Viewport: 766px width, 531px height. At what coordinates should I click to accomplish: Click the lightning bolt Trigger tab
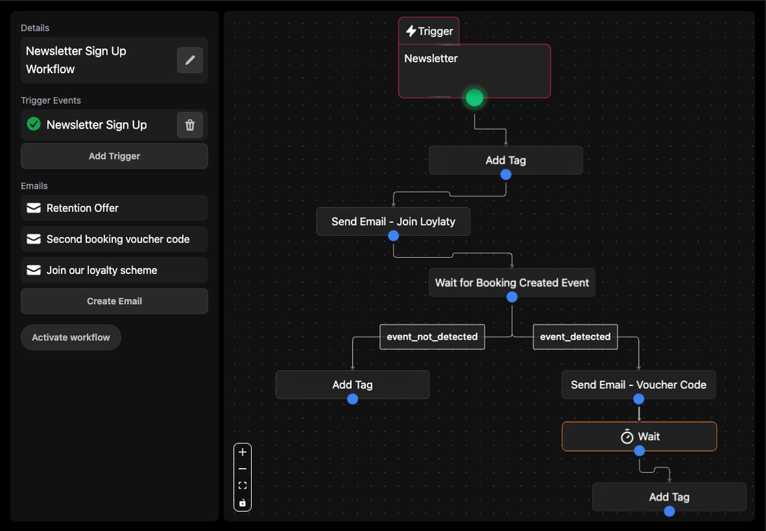point(429,31)
